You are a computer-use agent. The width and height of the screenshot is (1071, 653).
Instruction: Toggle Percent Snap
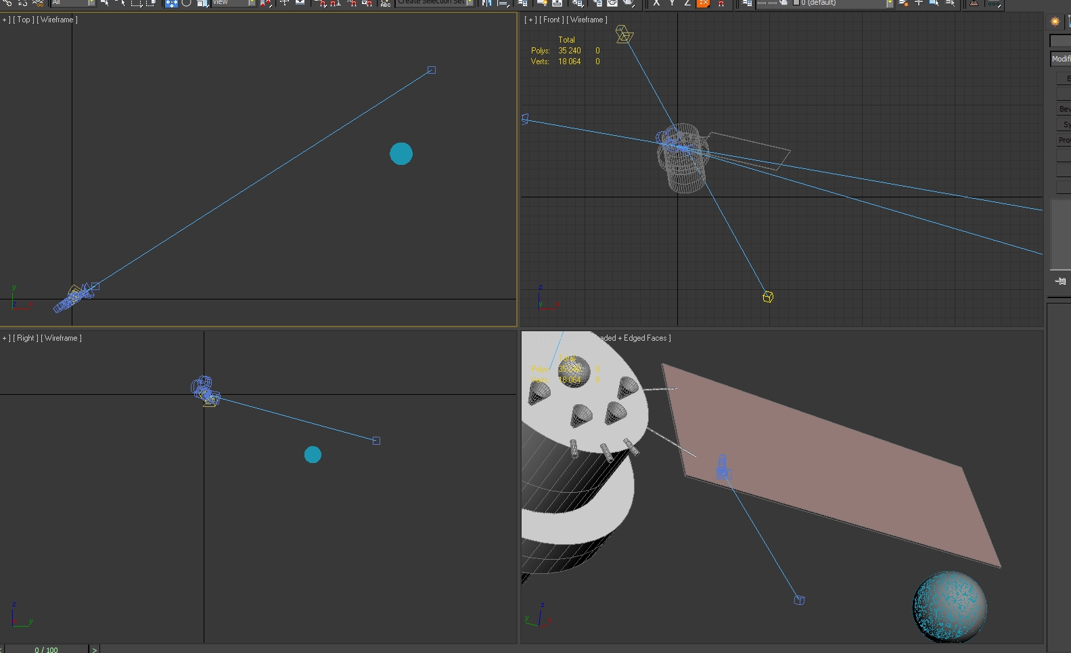click(x=352, y=3)
